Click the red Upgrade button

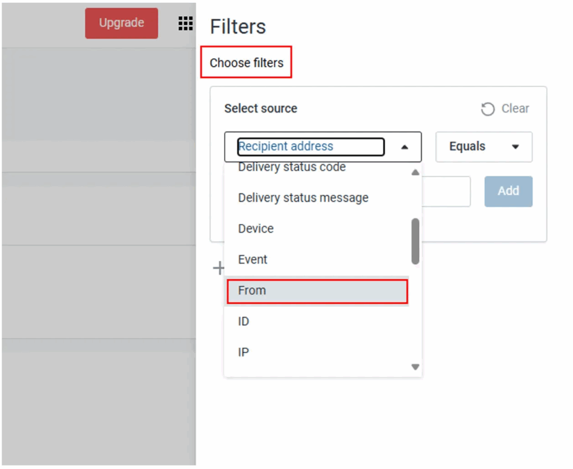[121, 23]
